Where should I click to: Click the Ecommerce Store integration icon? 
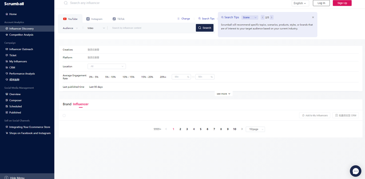[7, 127]
